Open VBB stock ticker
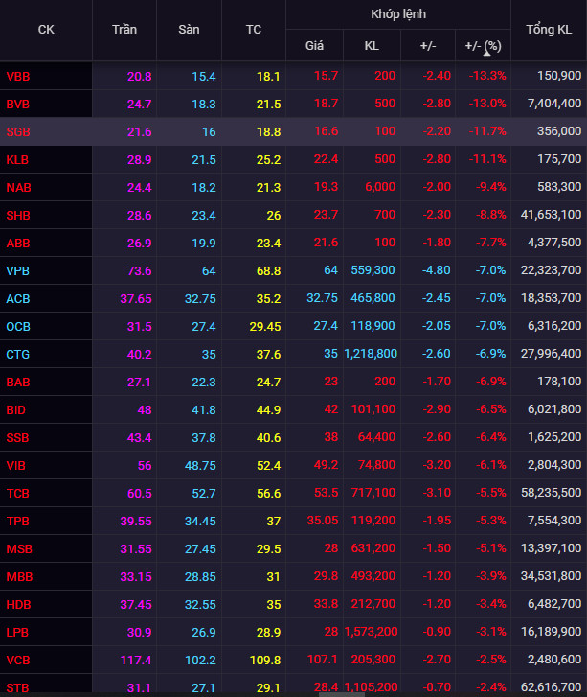The height and width of the screenshot is (697, 587). pos(18,77)
